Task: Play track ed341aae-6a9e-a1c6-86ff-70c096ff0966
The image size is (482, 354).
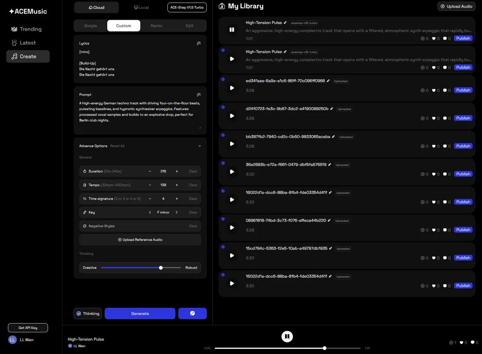Action: pos(232,88)
